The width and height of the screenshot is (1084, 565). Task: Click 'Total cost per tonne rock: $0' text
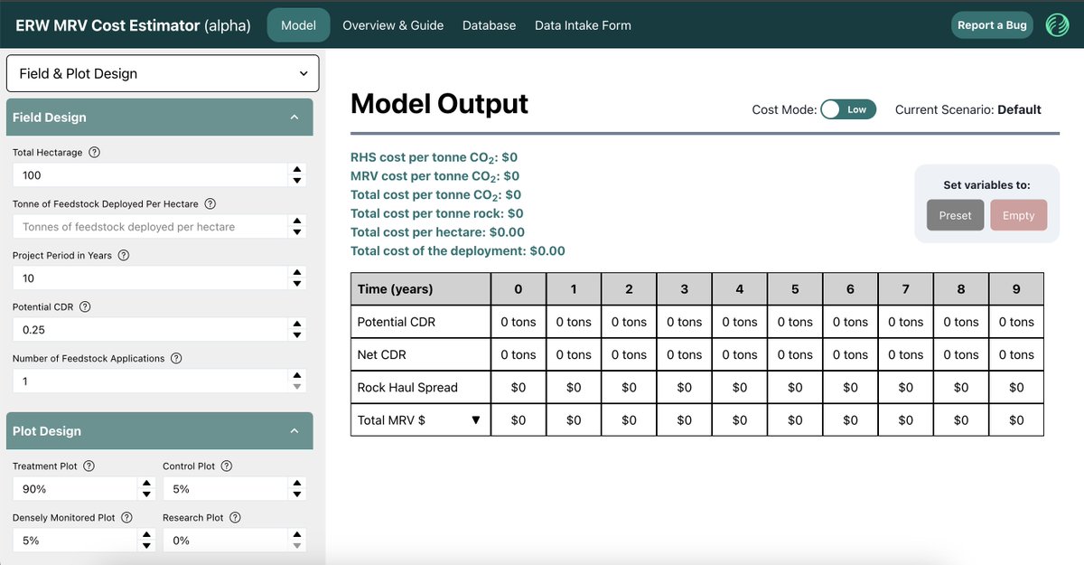click(437, 213)
